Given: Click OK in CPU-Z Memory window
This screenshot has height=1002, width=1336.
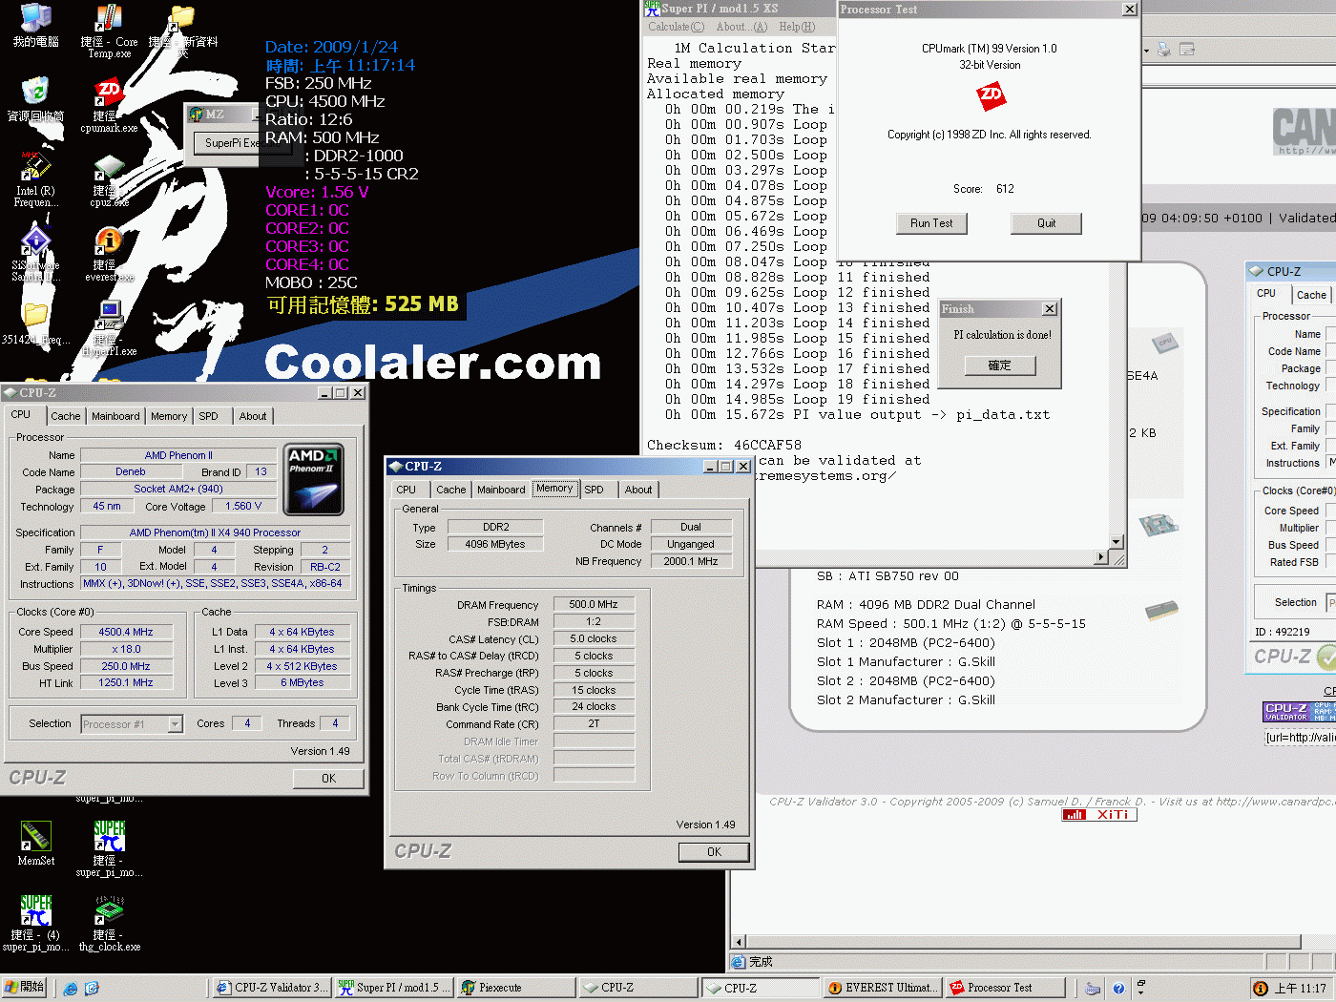Looking at the screenshot, I should pyautogui.click(x=714, y=852).
